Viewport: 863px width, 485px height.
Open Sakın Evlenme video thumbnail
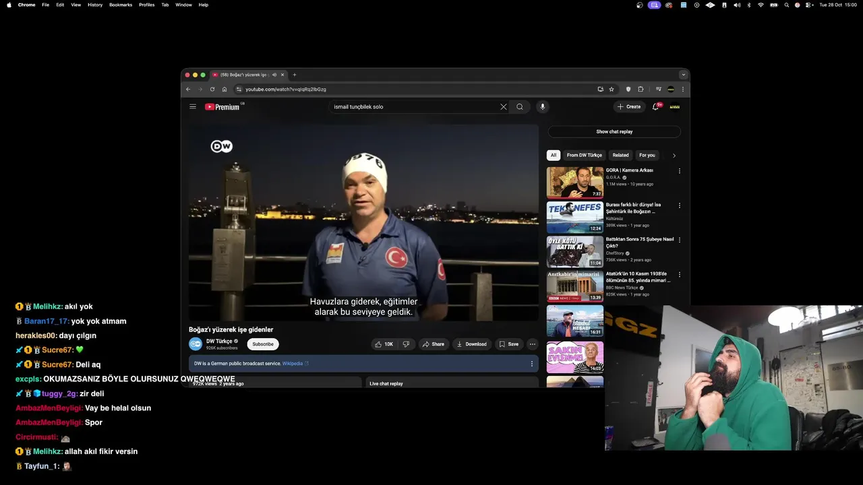tap(575, 356)
